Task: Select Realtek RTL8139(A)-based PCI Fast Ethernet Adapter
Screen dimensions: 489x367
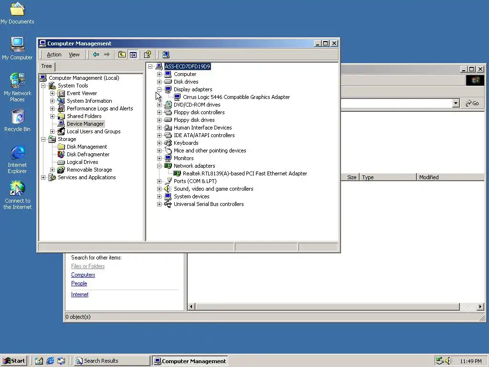Action: click(x=245, y=173)
